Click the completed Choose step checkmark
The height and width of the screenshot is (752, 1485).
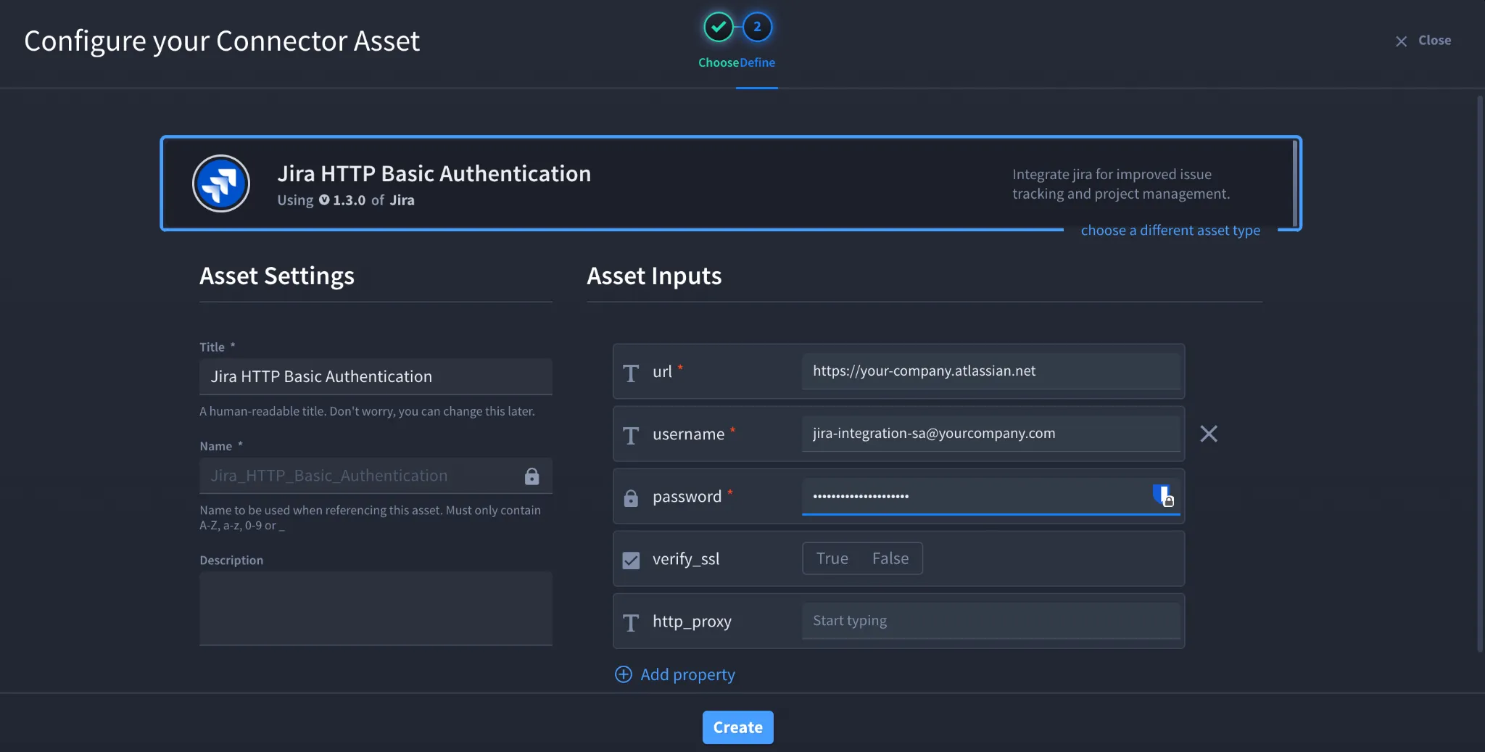click(718, 28)
